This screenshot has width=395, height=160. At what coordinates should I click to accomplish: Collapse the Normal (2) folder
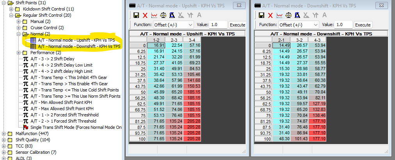19,34
